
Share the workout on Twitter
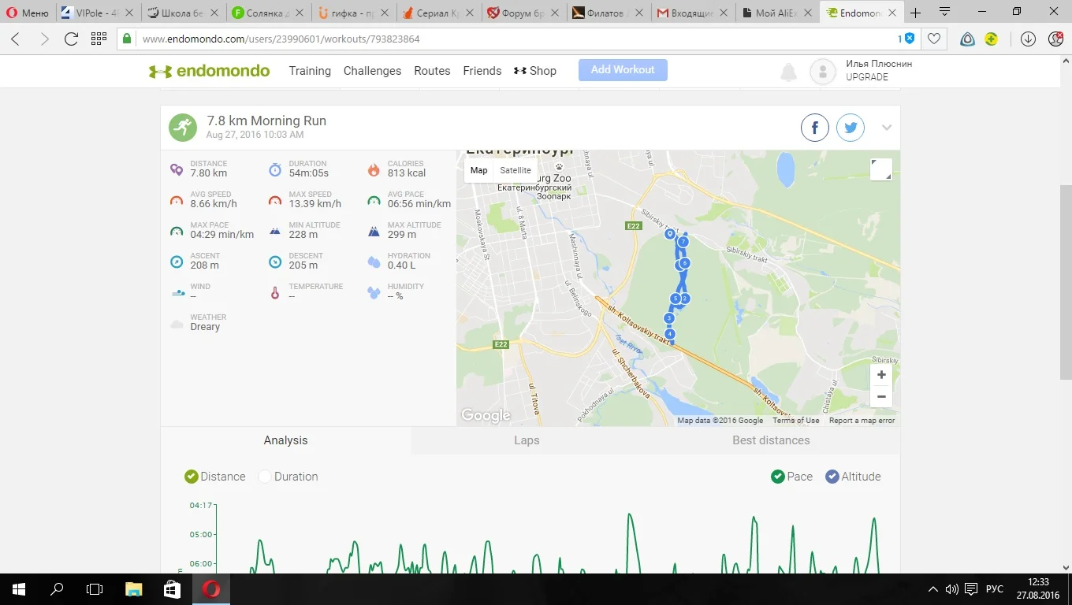(x=851, y=128)
